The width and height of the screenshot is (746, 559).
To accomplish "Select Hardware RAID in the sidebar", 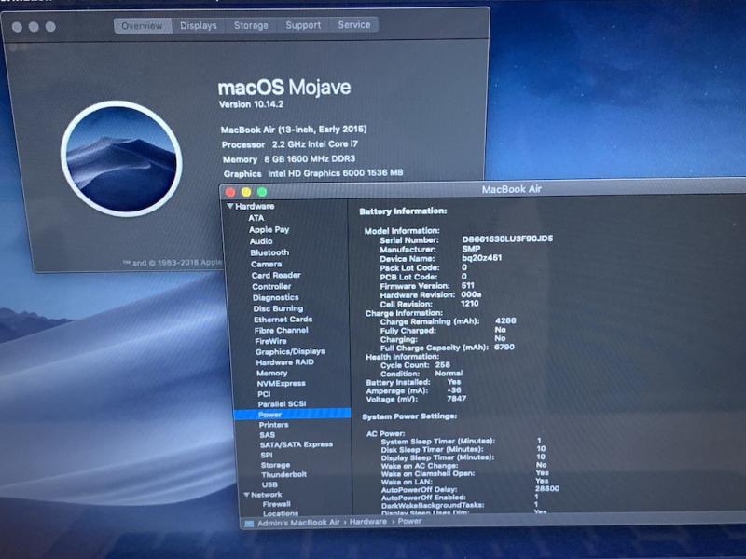I will [x=284, y=361].
